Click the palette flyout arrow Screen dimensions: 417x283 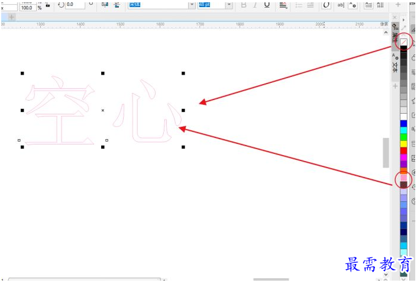coord(404,20)
